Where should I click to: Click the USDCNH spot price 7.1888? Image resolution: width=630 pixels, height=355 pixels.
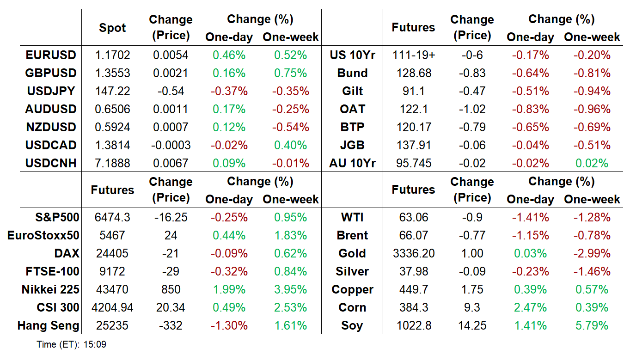pos(113,164)
